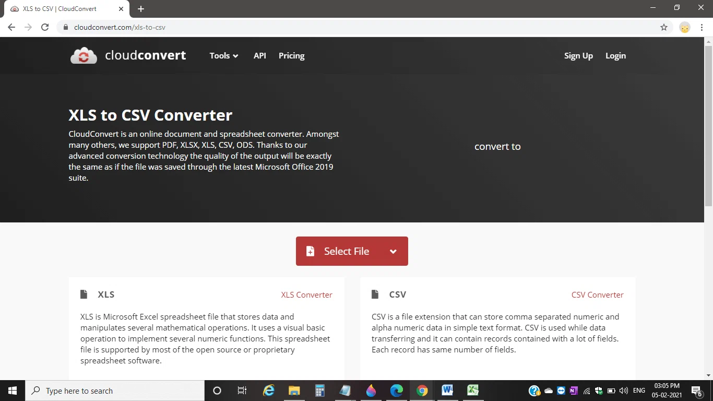713x401 pixels.
Task: Click the file-plus icon in Select File
Action: 310,251
